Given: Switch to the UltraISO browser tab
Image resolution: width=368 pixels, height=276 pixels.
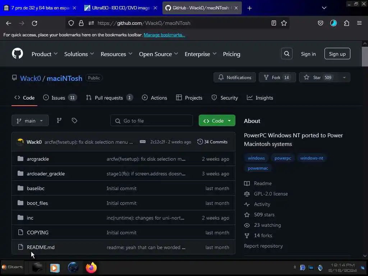Looking at the screenshot, I should tap(121, 8).
